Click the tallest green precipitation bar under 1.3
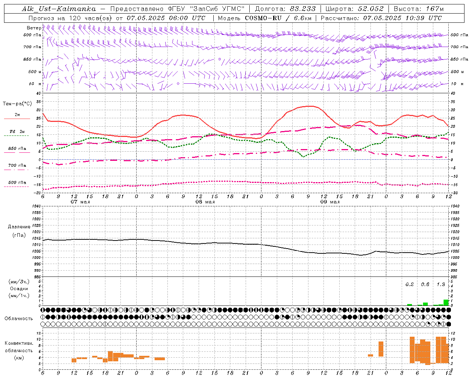The image size is (470, 376). click(x=446, y=303)
